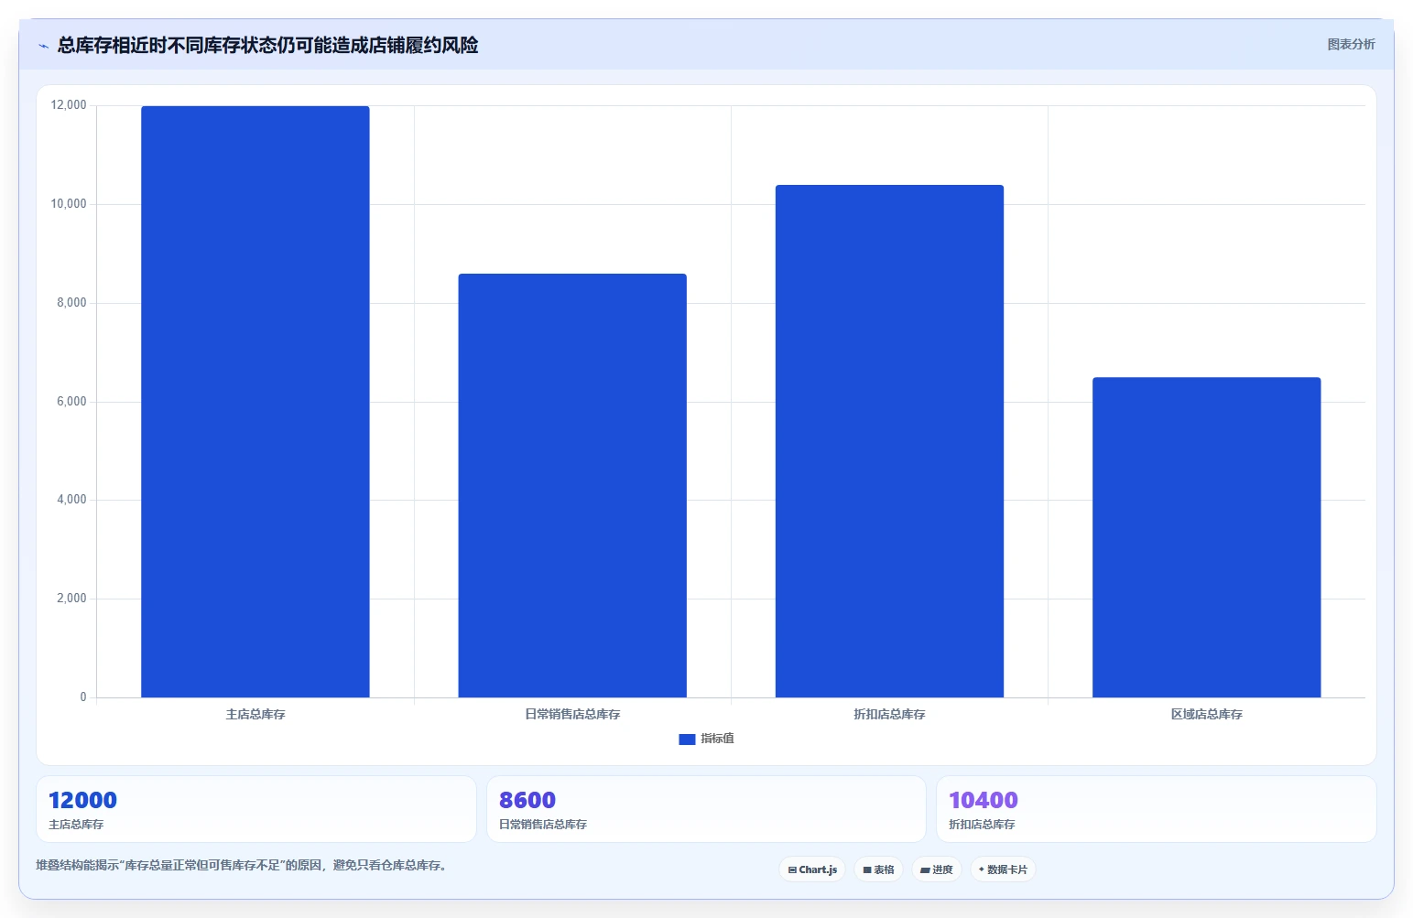Viewport: 1413px width, 918px height.
Task: Open the 12000 主店总库存 data card
Action: [x=256, y=809]
